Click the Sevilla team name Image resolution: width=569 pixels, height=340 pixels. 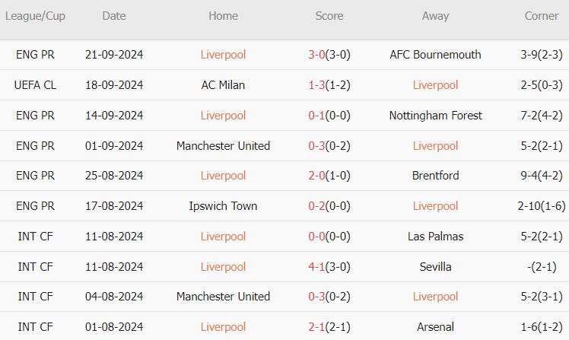(435, 267)
